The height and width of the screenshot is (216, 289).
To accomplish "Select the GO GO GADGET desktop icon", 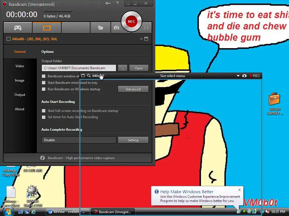I will (275, 104).
